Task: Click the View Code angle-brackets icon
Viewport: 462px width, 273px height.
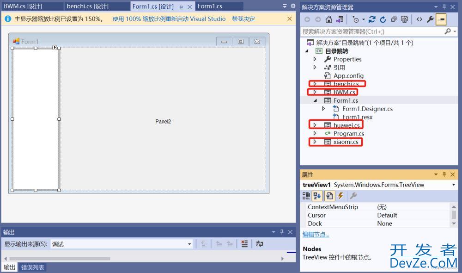Action: (419, 19)
